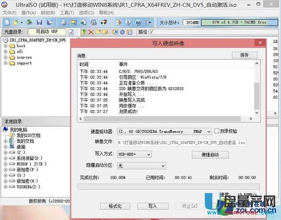Select 新加卷(F:) drive
This screenshot has height=220, width=281.
27,170
